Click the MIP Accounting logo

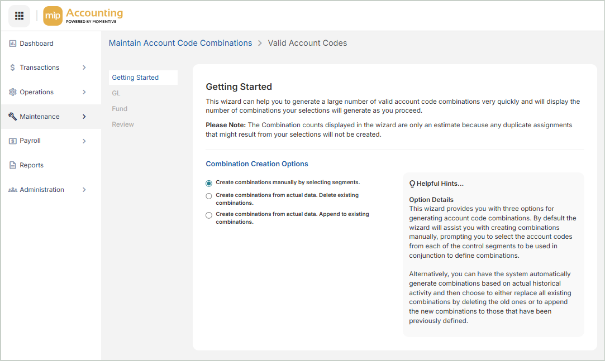pos(83,16)
